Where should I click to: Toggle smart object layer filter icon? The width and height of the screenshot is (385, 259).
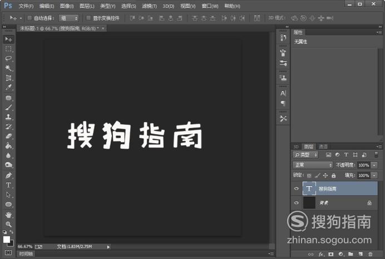(364, 155)
